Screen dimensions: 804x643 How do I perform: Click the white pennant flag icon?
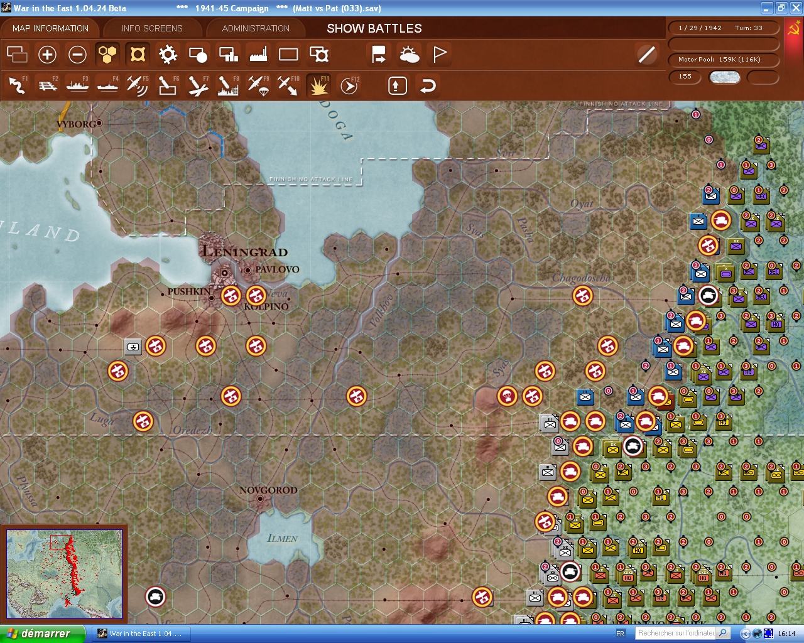tap(440, 55)
